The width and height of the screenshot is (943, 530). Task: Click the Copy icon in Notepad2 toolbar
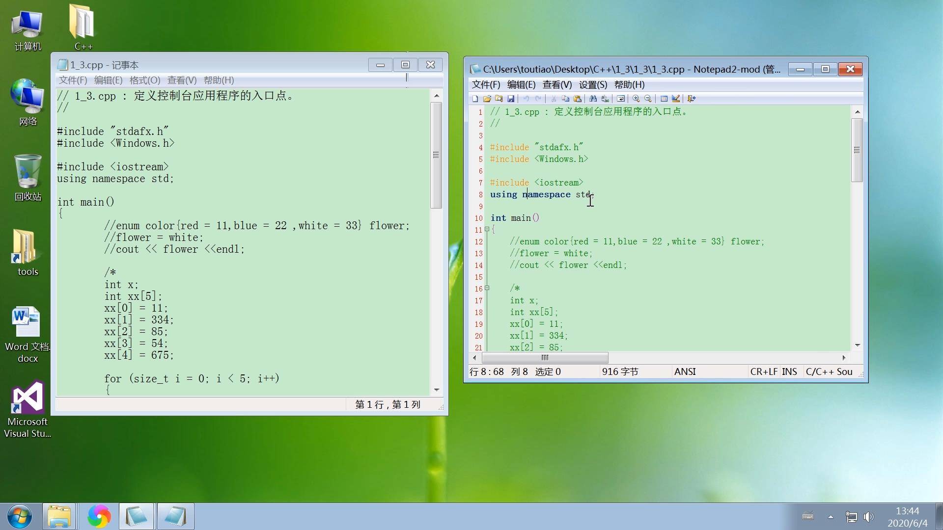click(566, 99)
